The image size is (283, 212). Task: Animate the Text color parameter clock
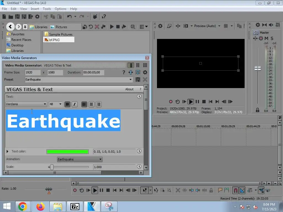tap(139, 151)
